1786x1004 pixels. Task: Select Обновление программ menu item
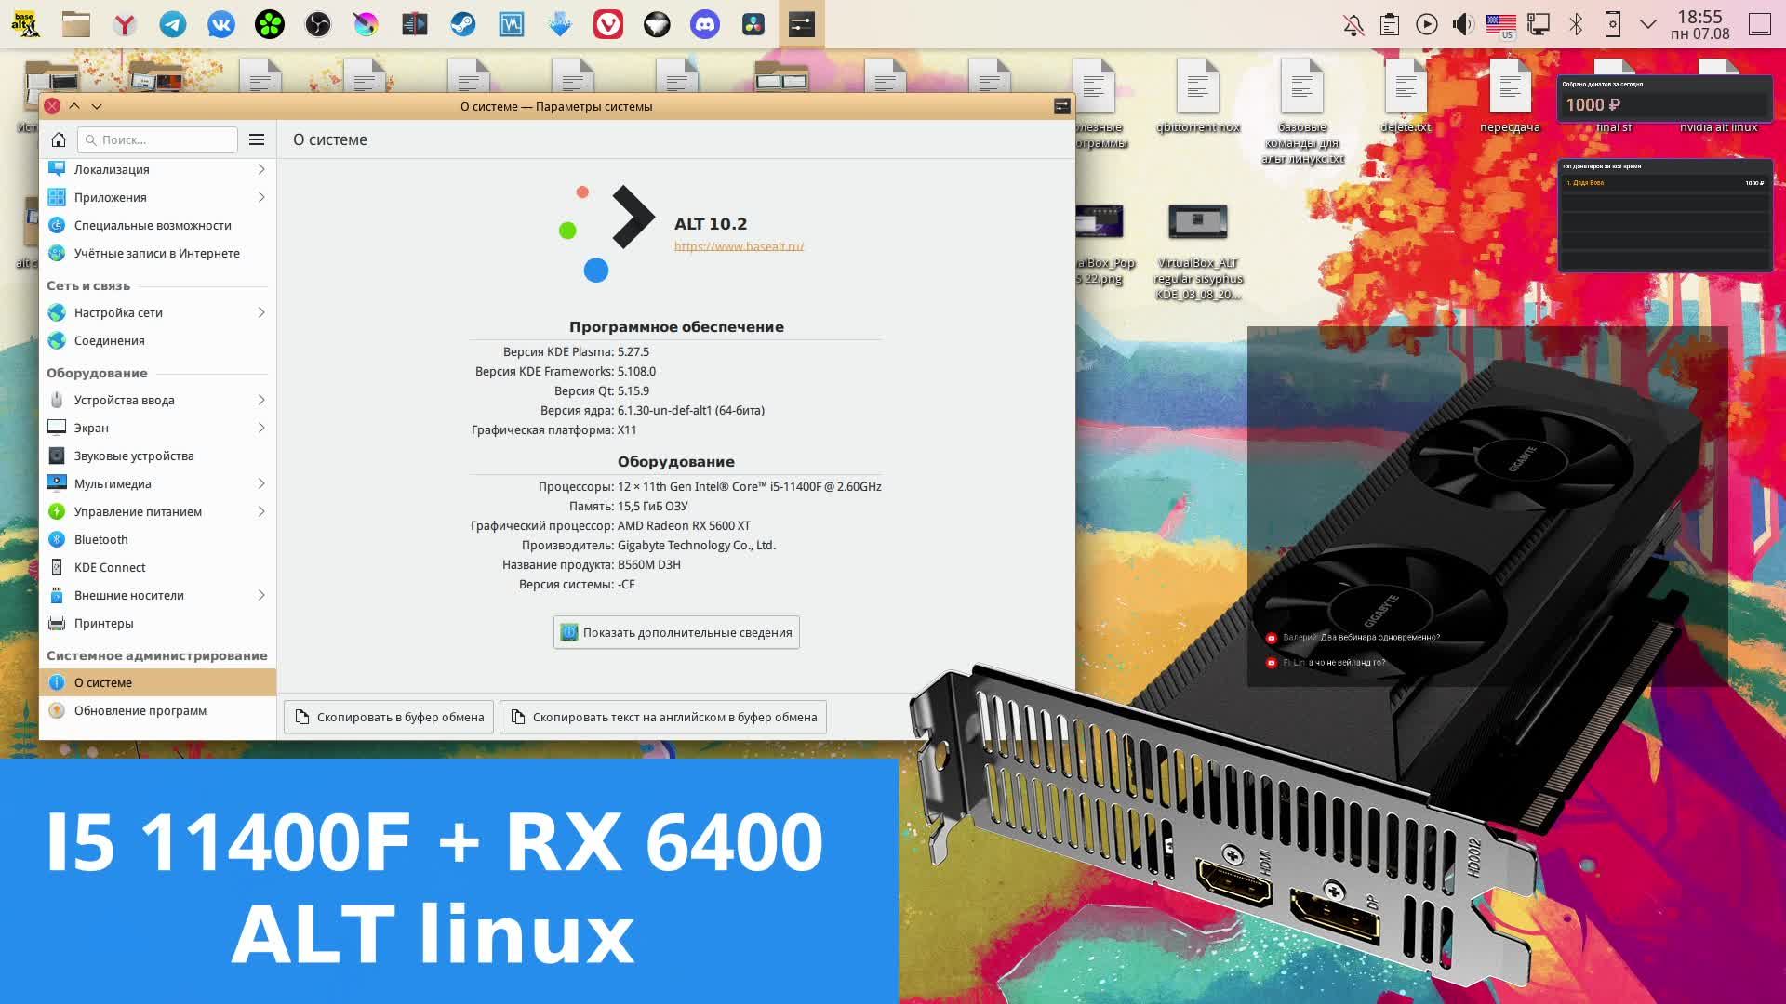pyautogui.click(x=139, y=710)
